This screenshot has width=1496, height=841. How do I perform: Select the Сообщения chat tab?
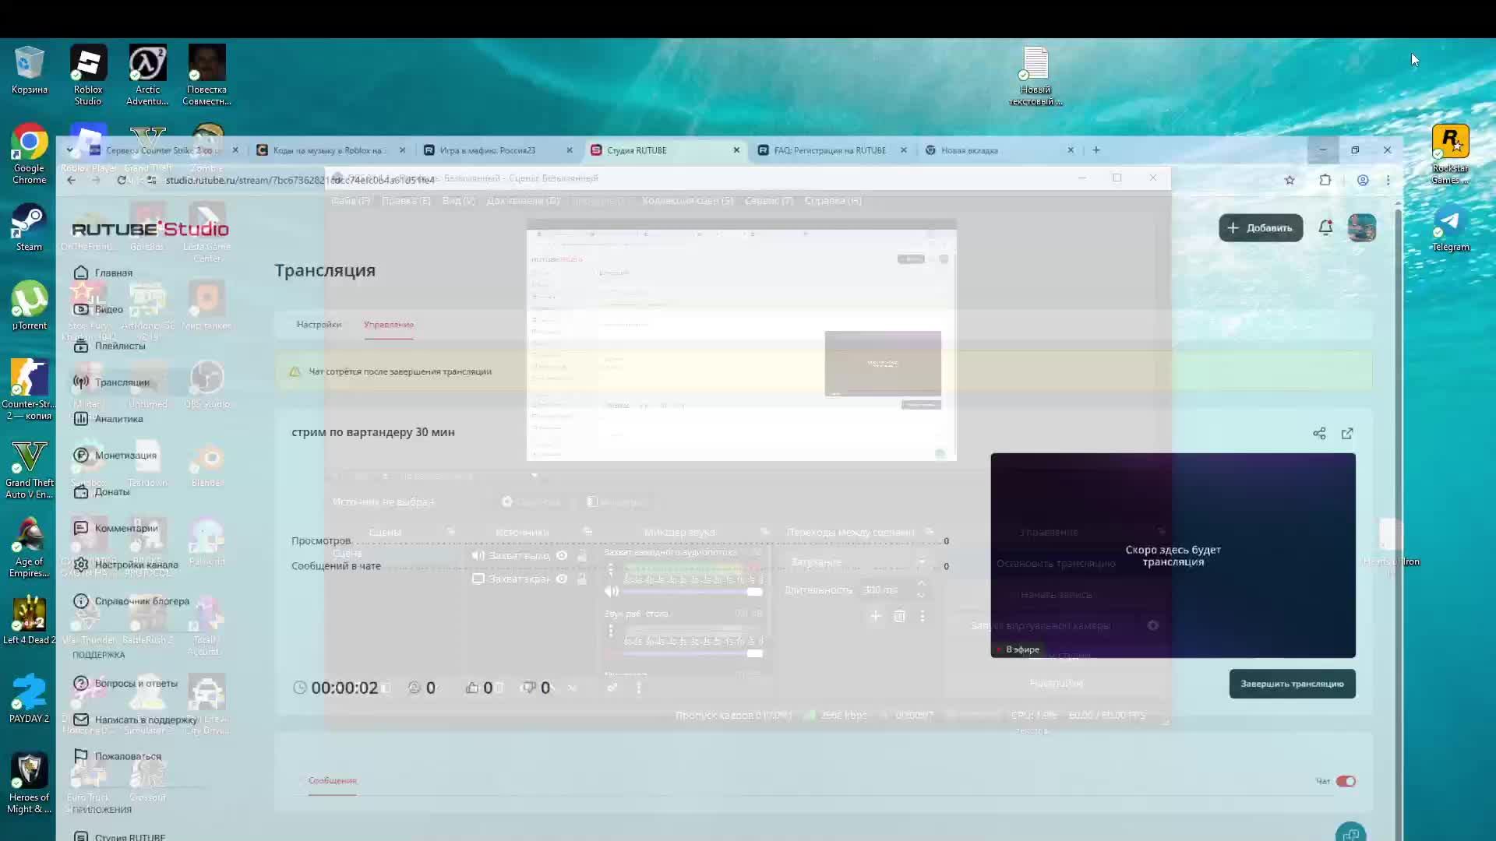332,780
